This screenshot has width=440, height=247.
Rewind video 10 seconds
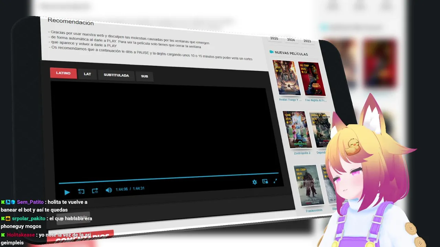click(x=81, y=191)
